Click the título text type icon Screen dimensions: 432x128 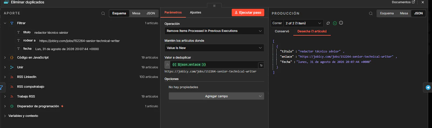point(18,32)
